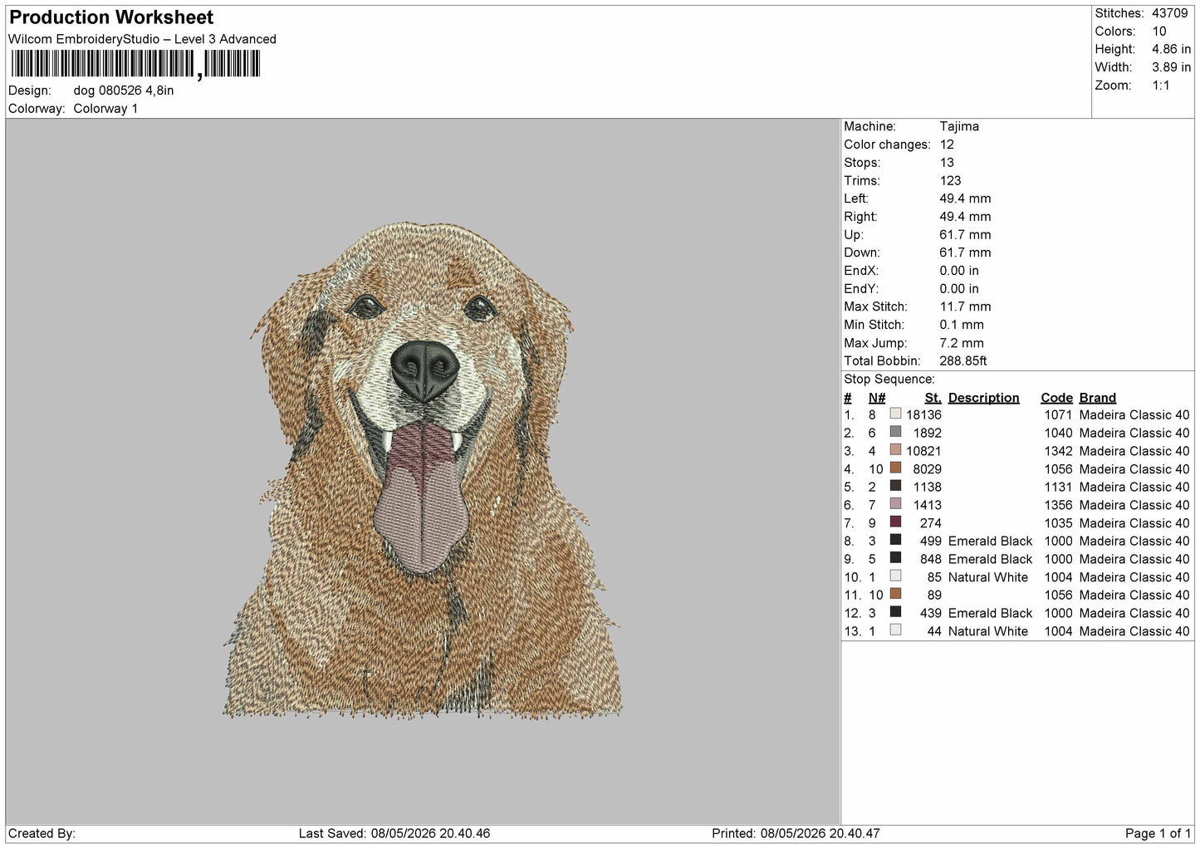The height and width of the screenshot is (848, 1200).
Task: Click the brown swatch in the 89-stitch row
Action: [x=895, y=594]
